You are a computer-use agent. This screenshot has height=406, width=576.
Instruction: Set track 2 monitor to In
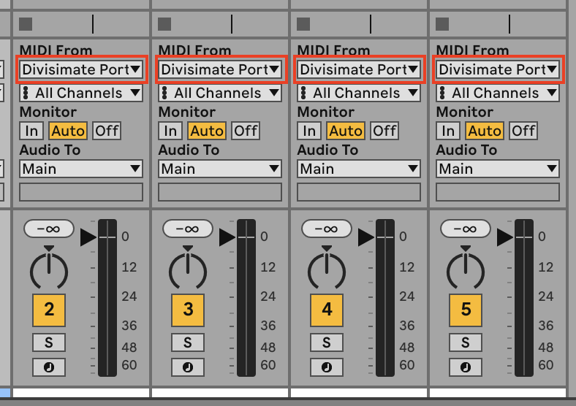(x=31, y=131)
